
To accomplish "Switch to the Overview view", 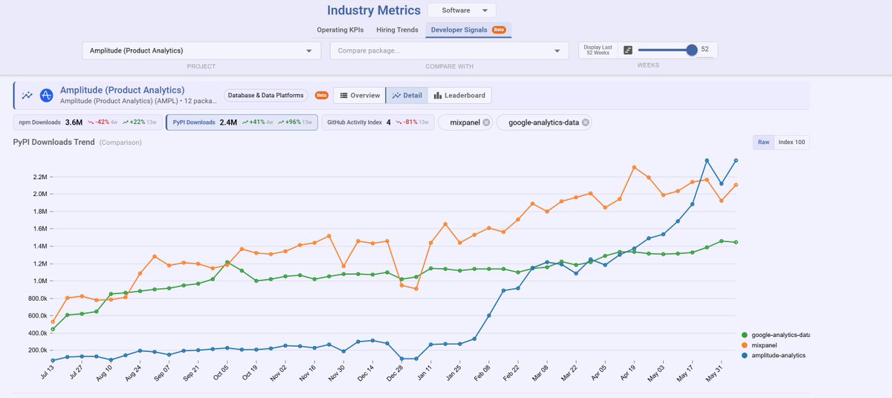I will [x=359, y=95].
